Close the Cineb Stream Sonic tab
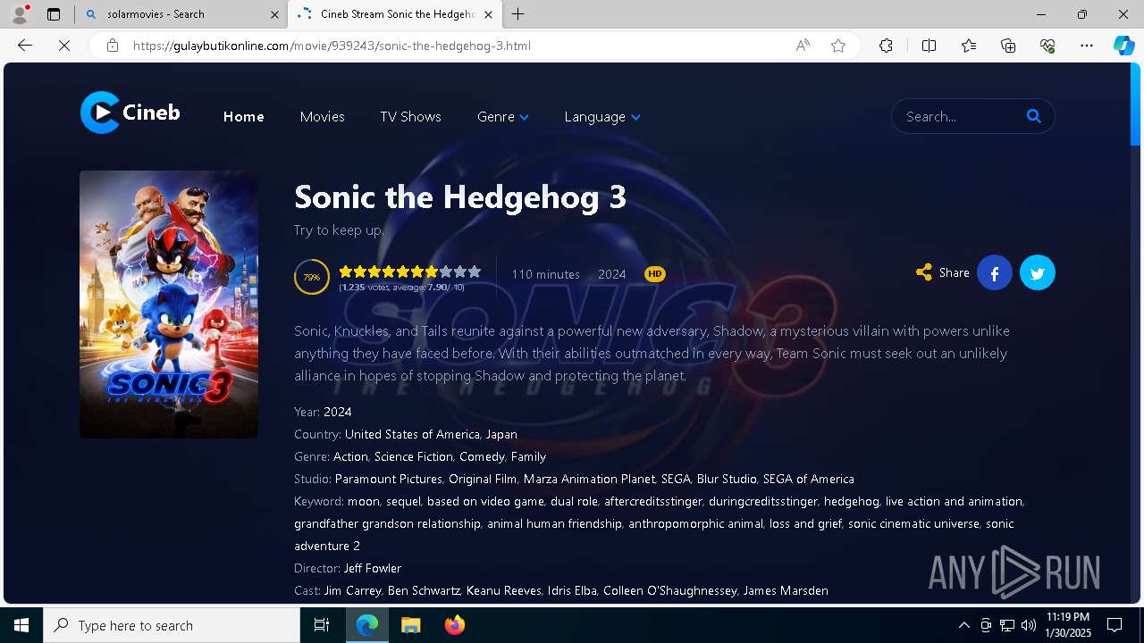The width and height of the screenshot is (1144, 643). click(488, 14)
